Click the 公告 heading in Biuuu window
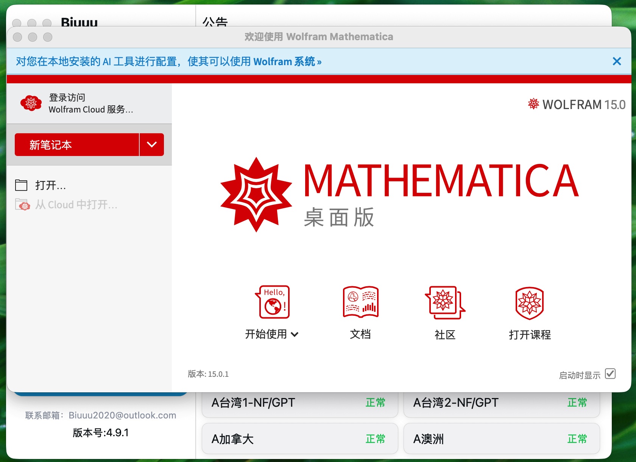This screenshot has width=636, height=462. (x=215, y=22)
